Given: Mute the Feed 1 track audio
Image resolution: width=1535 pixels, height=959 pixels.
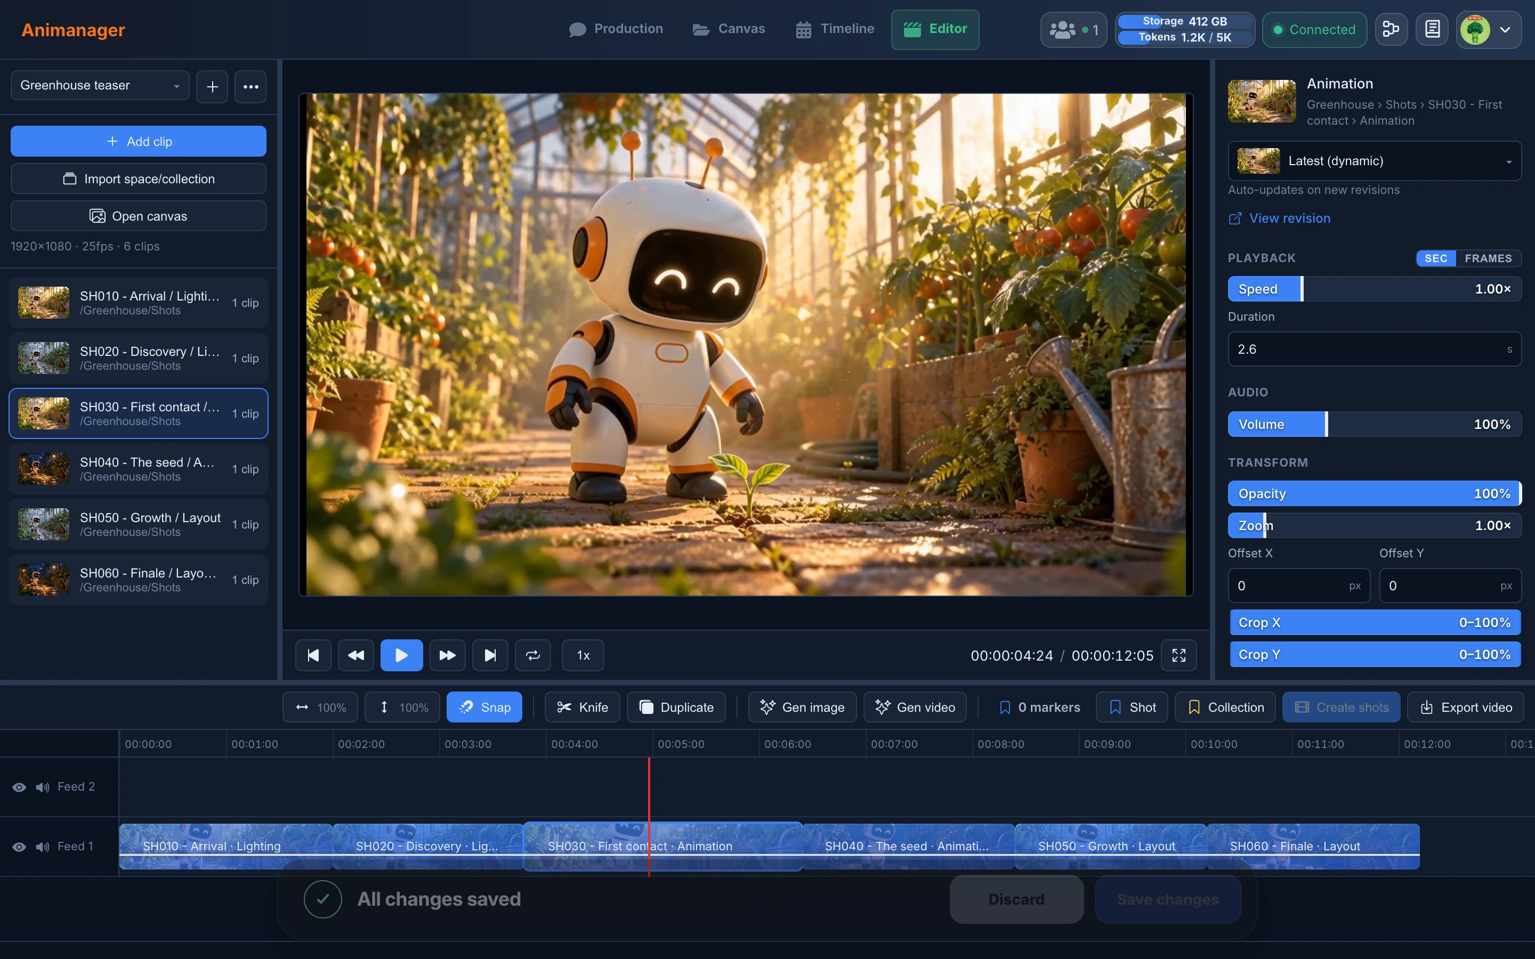Looking at the screenshot, I should point(43,847).
